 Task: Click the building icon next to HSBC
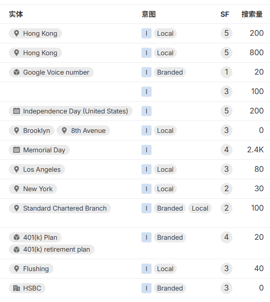tap(17, 288)
